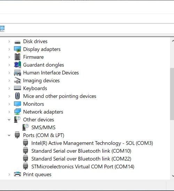Select STMicroelectronics Virtual COM Port (COM14)

(x=83, y=167)
